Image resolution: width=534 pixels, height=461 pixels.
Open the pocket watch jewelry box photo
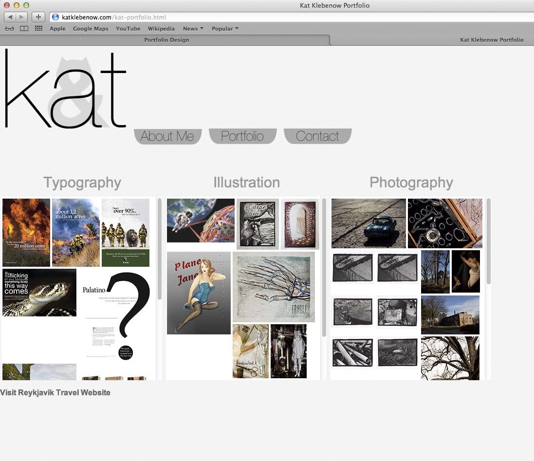coord(445,223)
